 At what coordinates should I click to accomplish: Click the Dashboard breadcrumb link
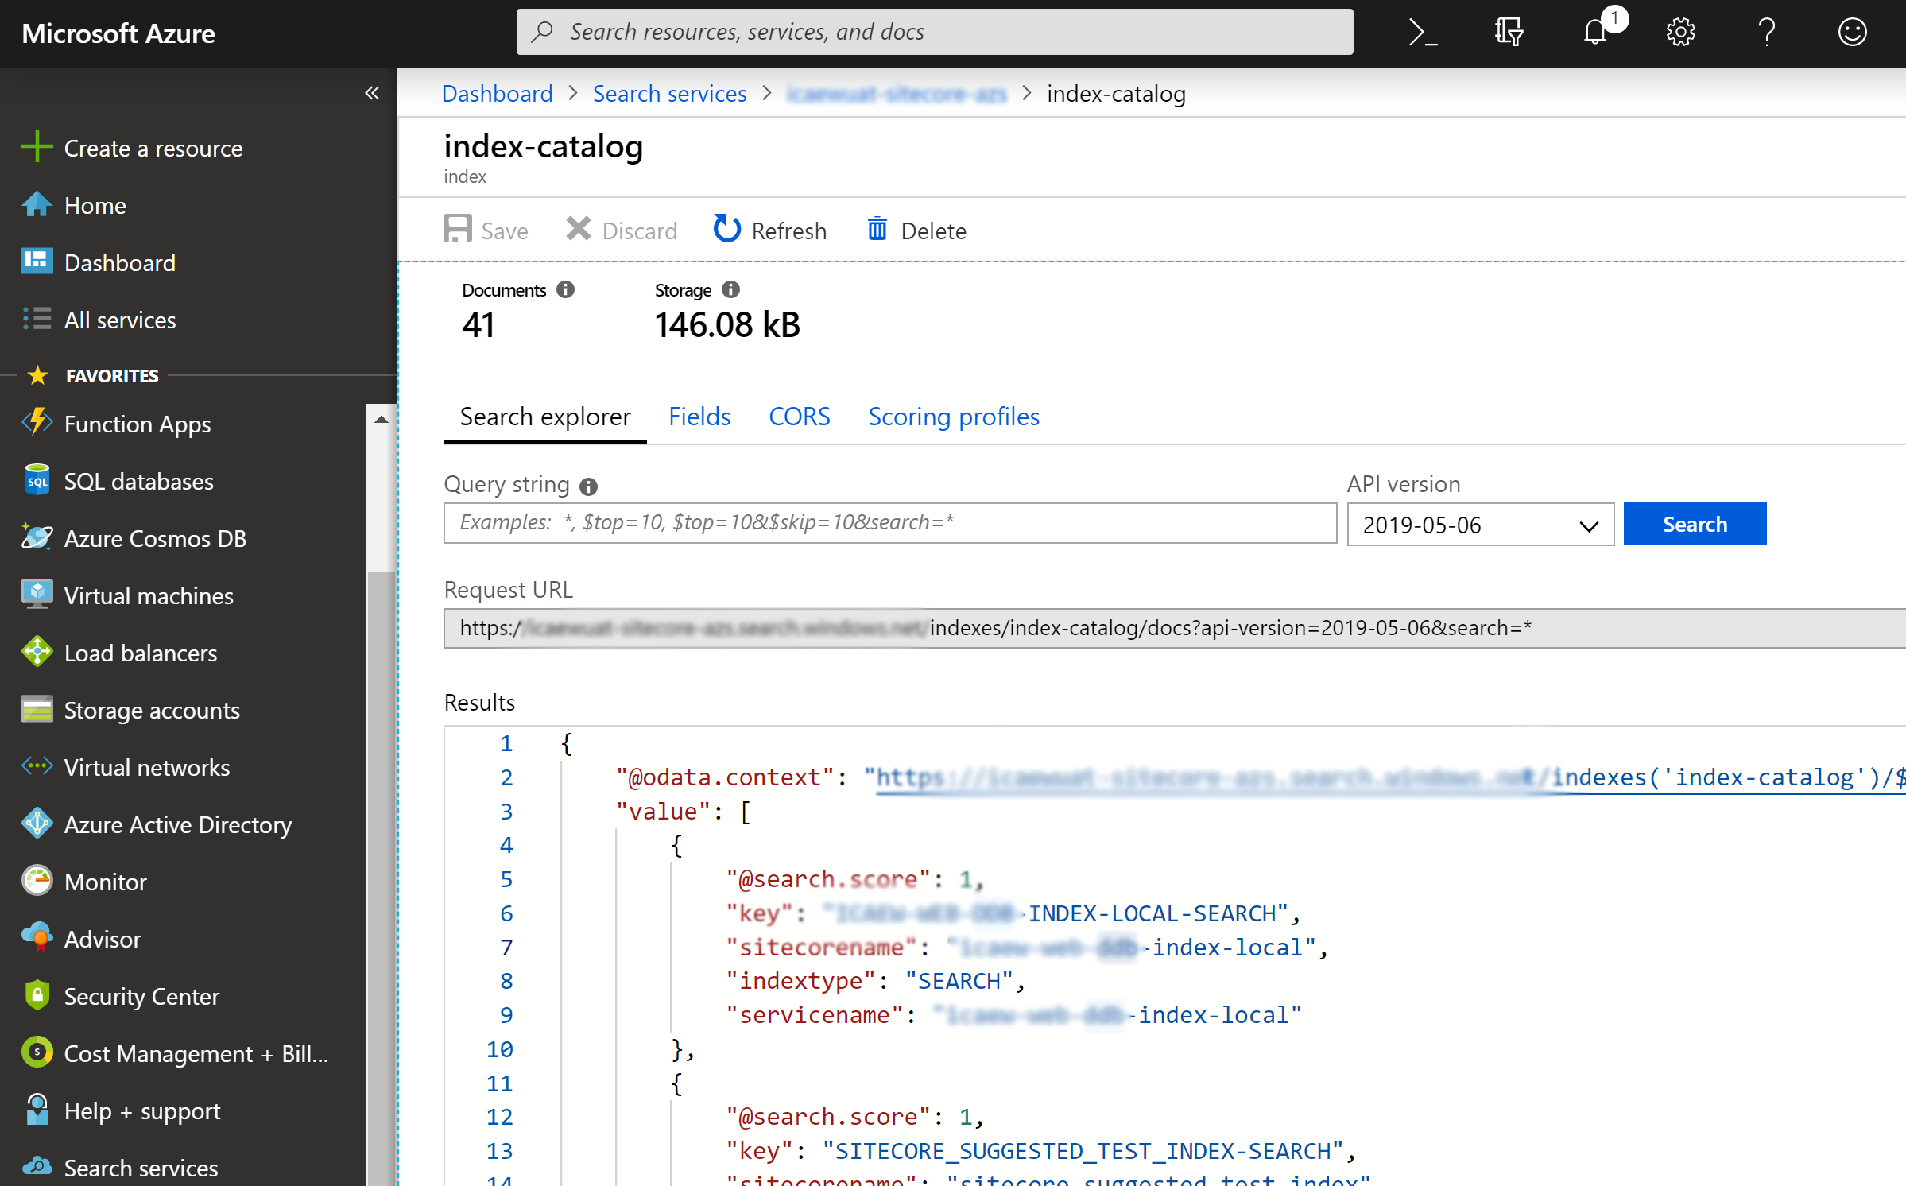(x=497, y=94)
